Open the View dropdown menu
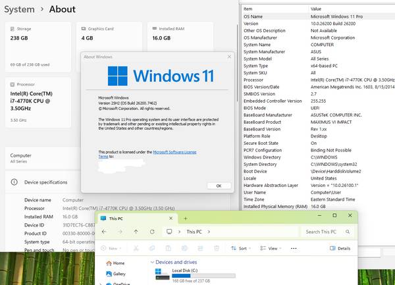The height and width of the screenshot is (285, 395). pos(272,249)
